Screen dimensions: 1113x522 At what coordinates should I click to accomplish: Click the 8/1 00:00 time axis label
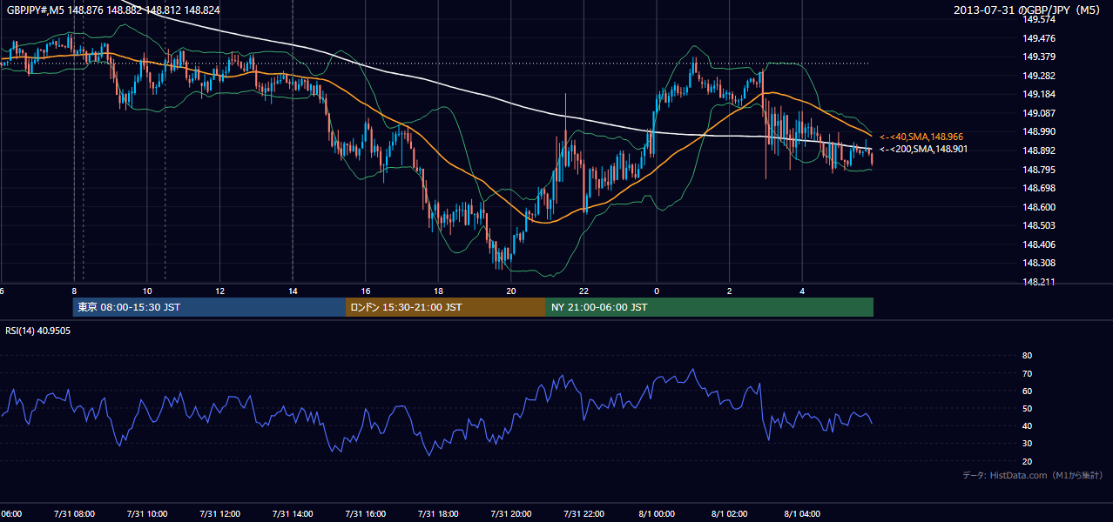(658, 513)
